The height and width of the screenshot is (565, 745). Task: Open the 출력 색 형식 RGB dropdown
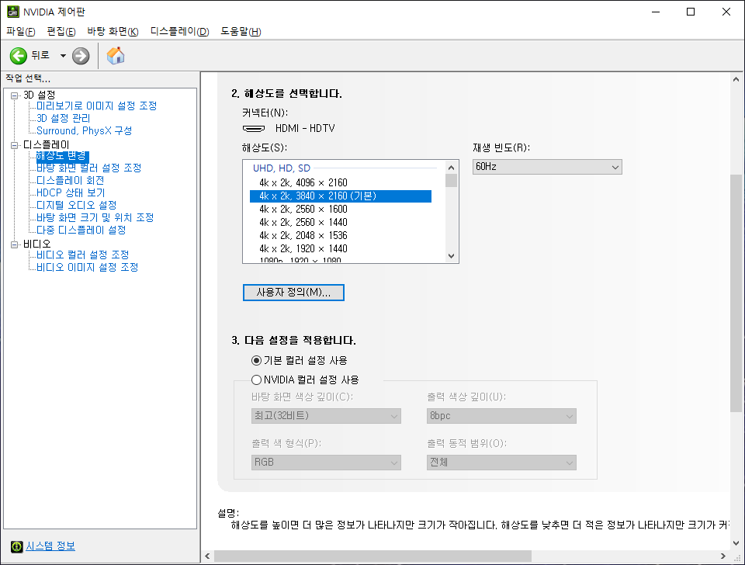click(326, 463)
